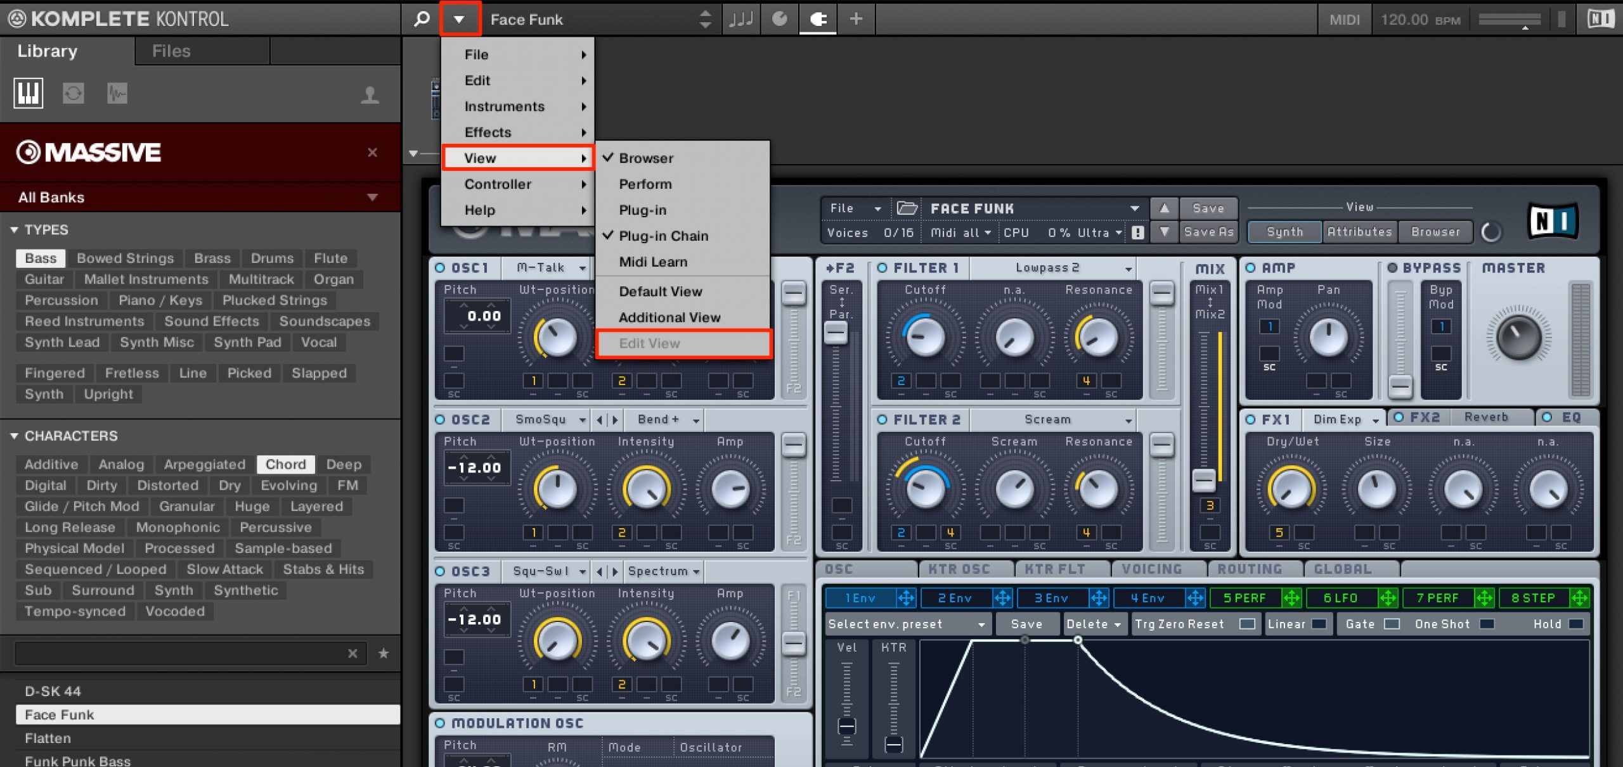The height and width of the screenshot is (767, 1623).
Task: Switch to the ROUTING tab
Action: point(1255,569)
